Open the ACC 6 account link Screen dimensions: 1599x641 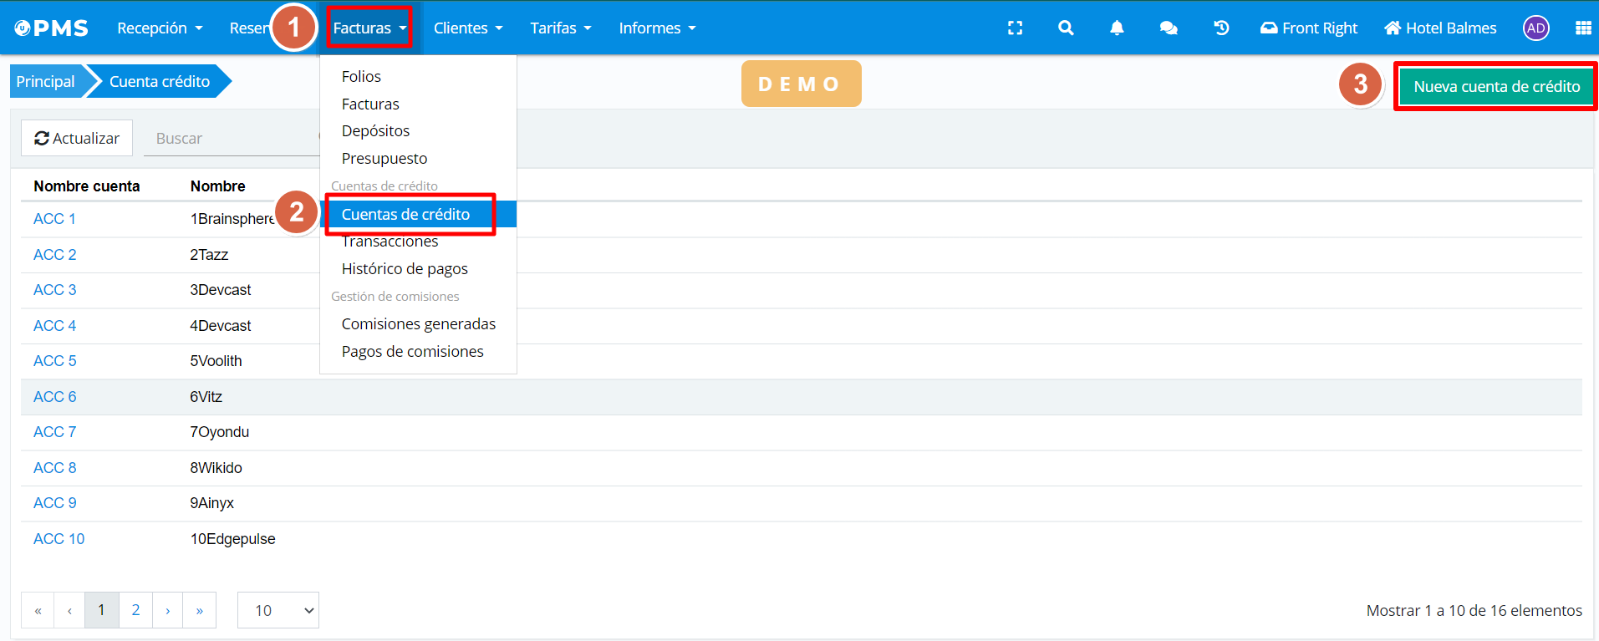coord(55,397)
